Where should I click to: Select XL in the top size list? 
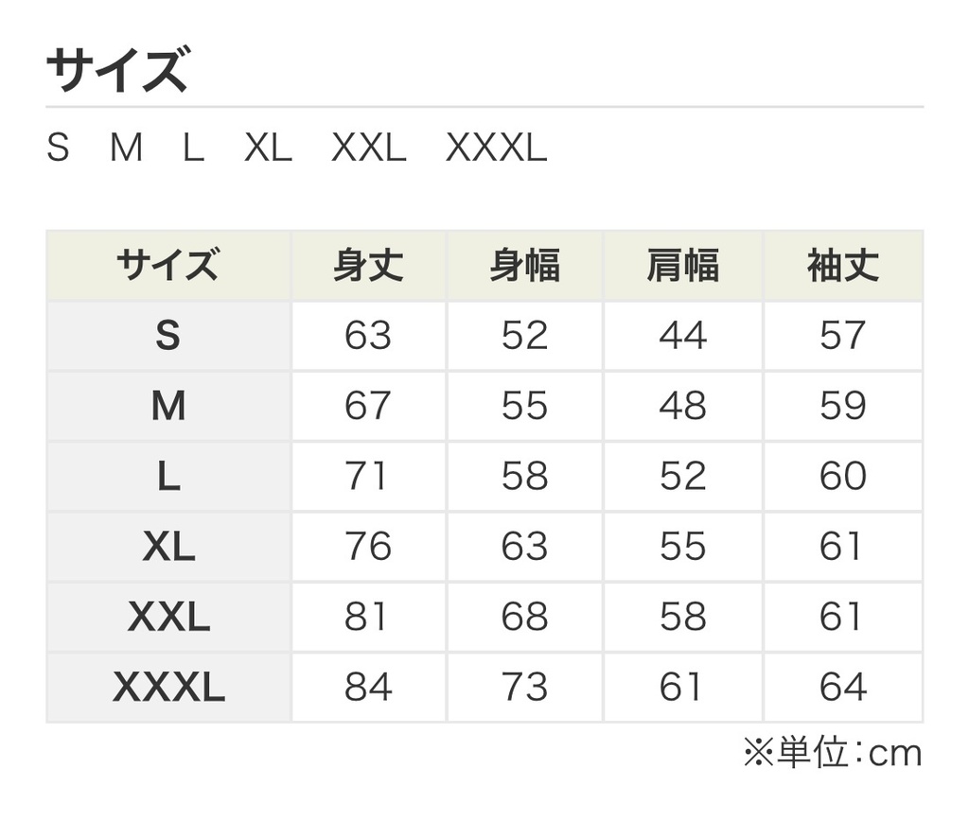click(269, 148)
